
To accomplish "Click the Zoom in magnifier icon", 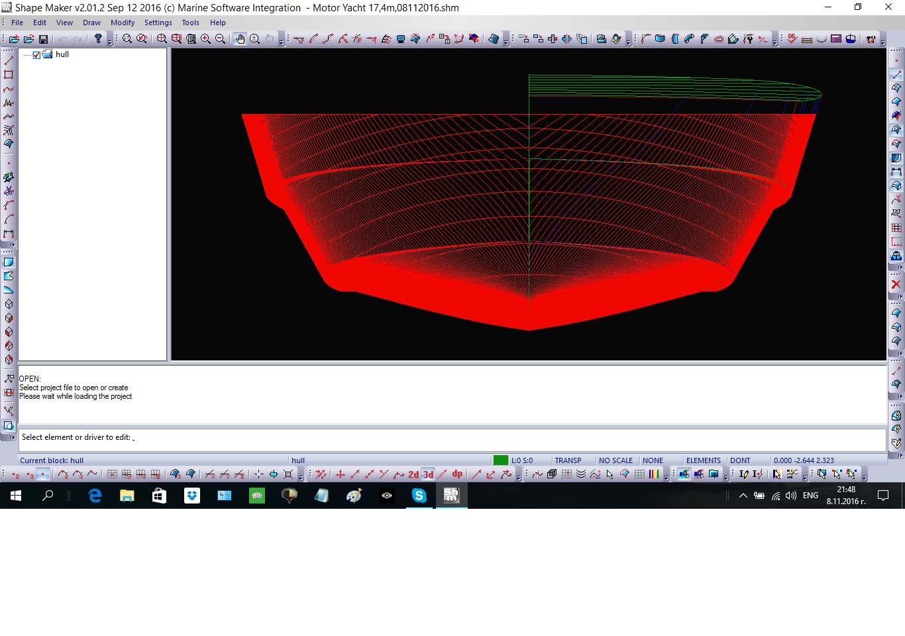I will (205, 39).
